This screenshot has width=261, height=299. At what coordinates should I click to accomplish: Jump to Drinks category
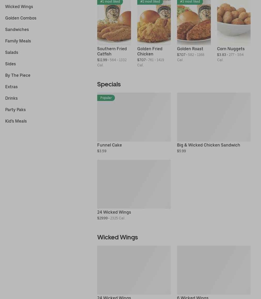pyautogui.click(x=11, y=98)
